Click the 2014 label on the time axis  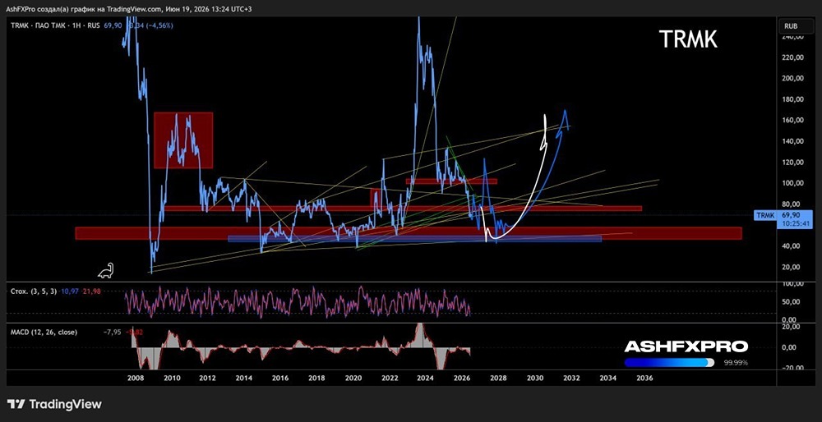pyautogui.click(x=244, y=378)
